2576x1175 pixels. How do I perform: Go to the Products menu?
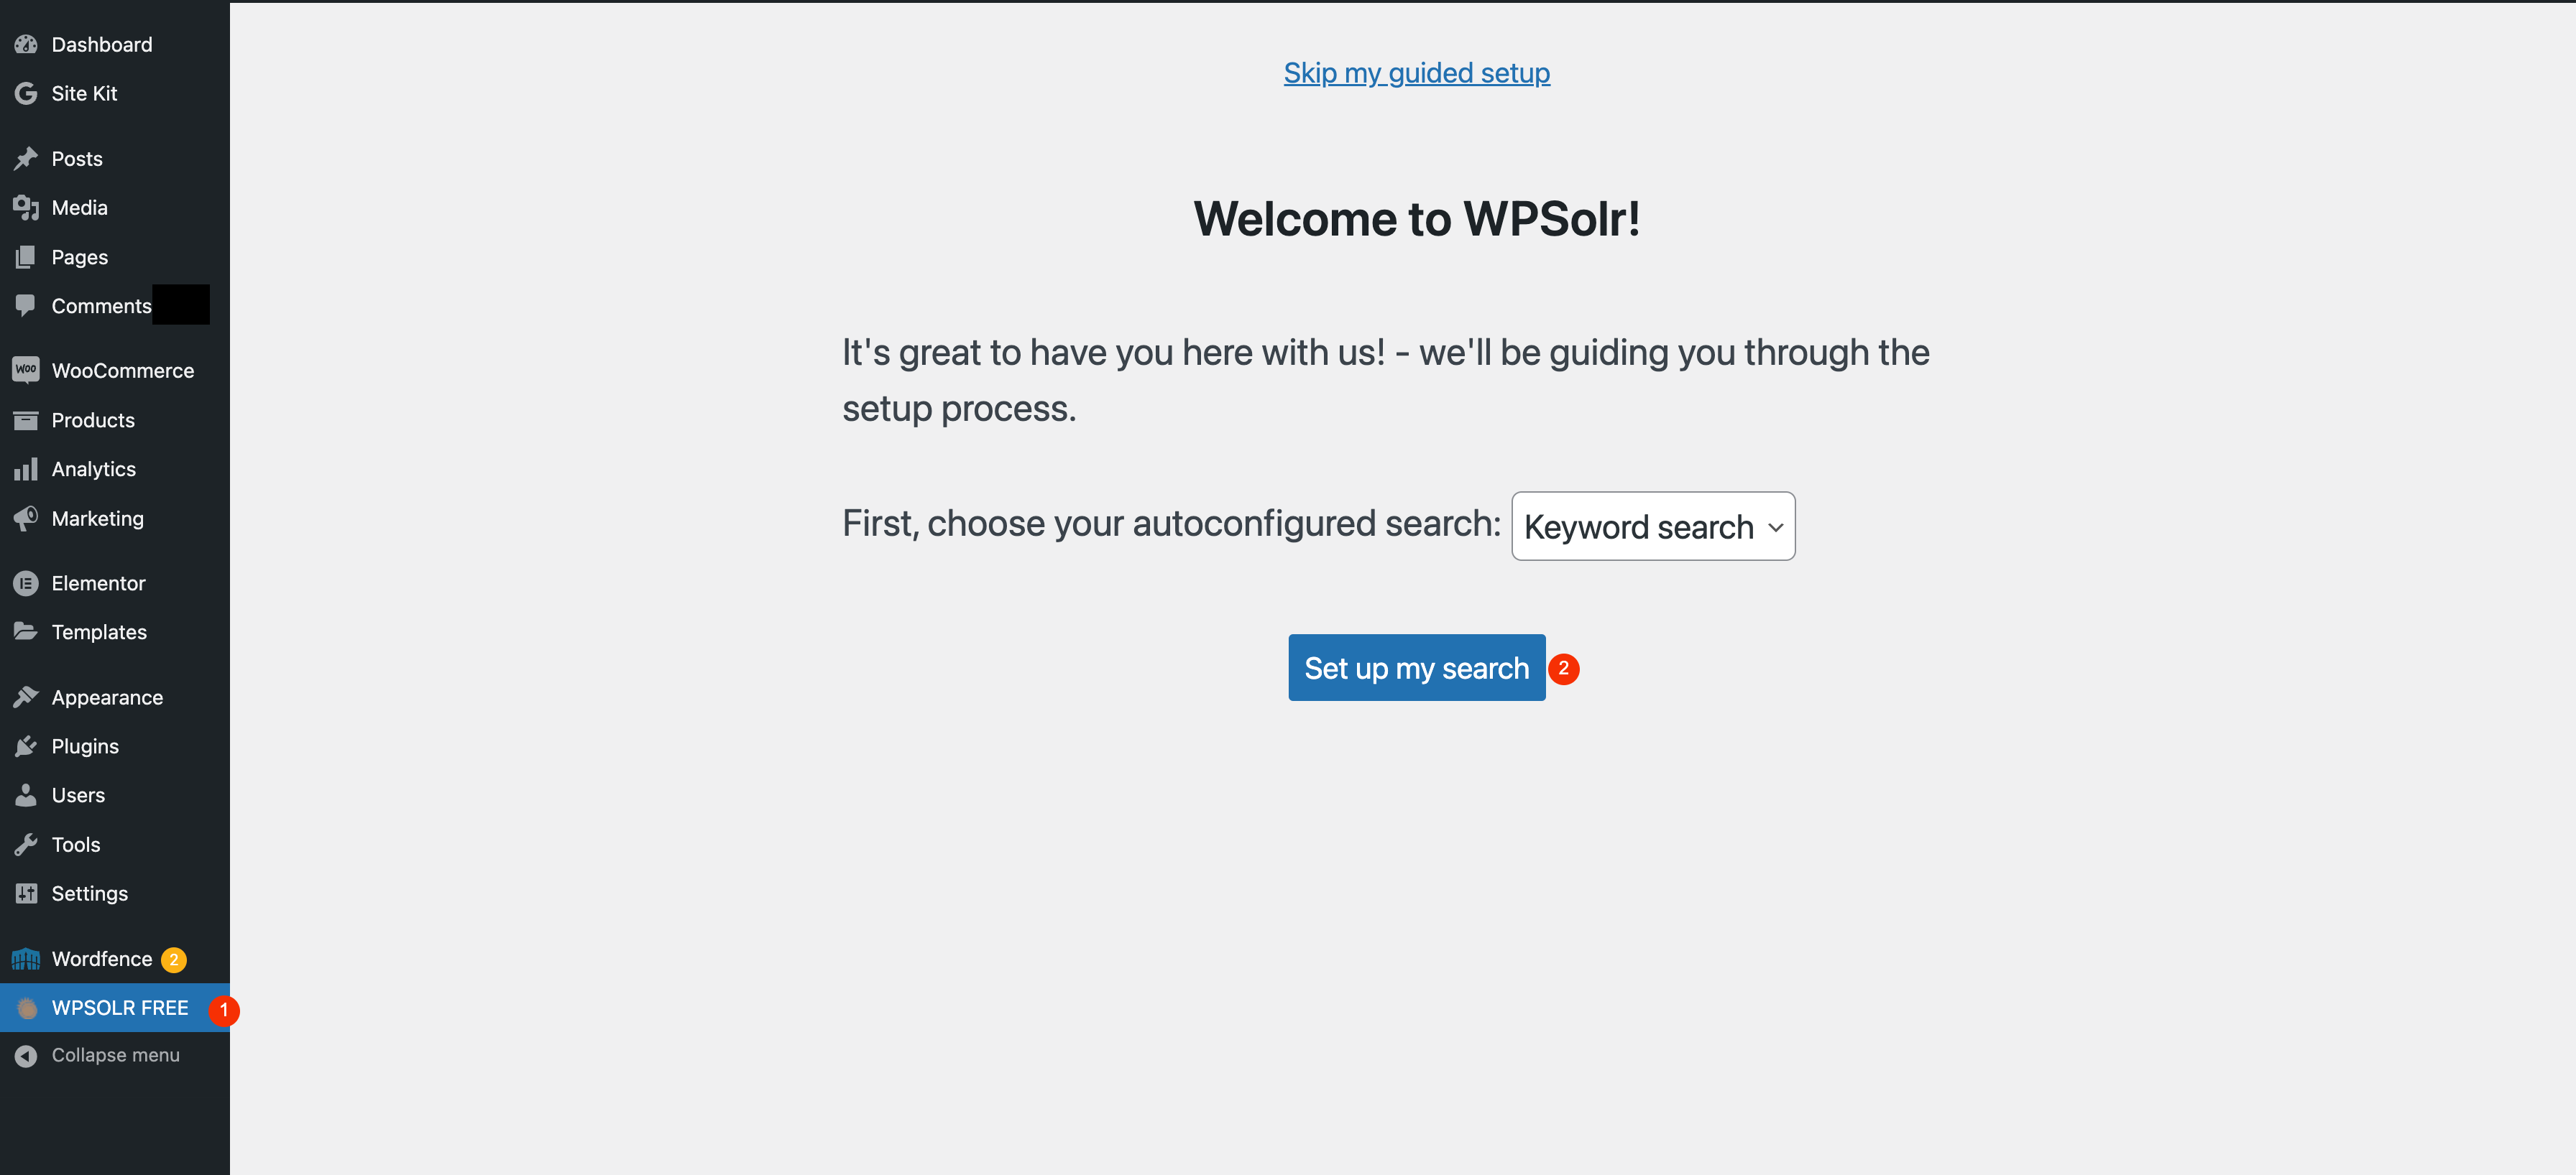(x=93, y=421)
